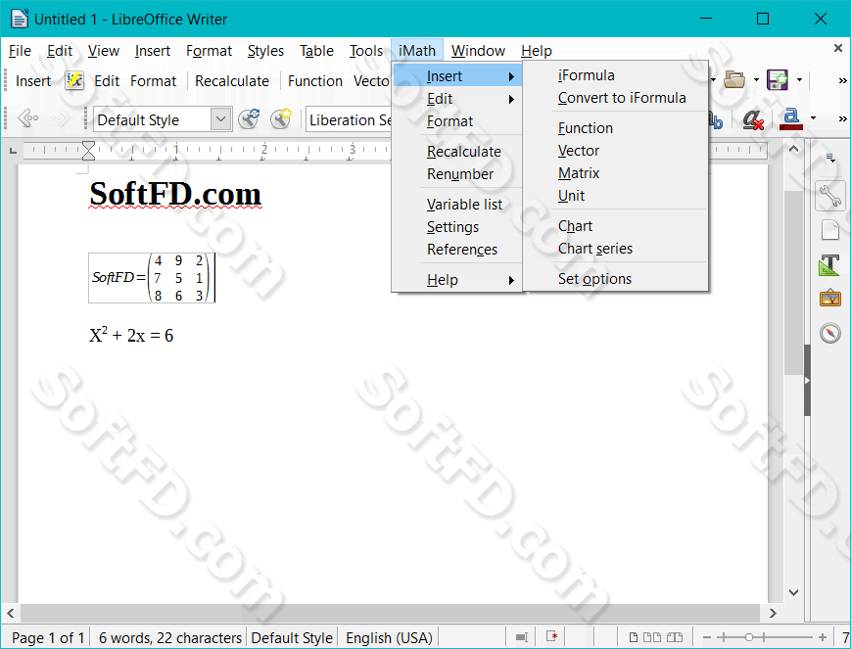
Task: Select multiple-page view in status bar
Action: (652, 637)
